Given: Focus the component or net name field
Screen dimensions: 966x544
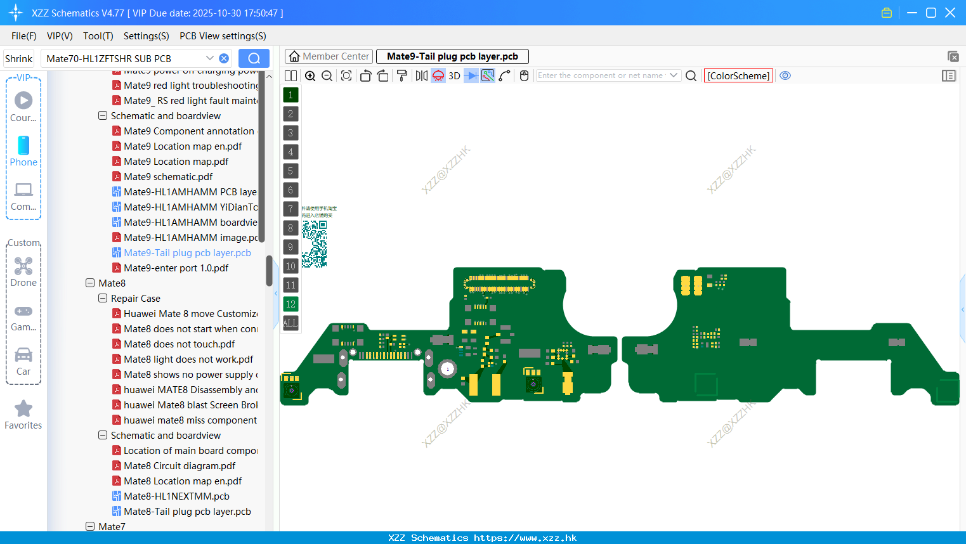Looking at the screenshot, I should 601,75.
